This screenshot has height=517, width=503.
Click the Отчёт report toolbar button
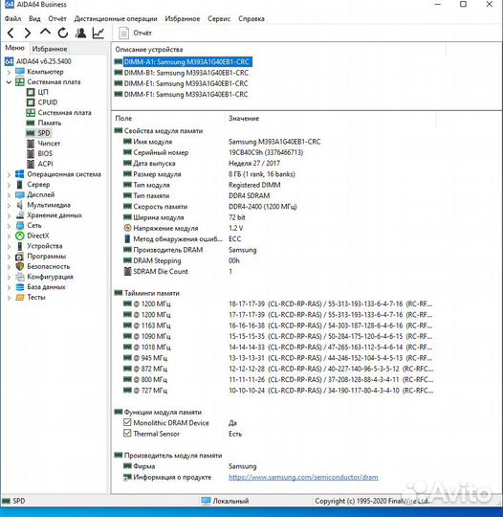tap(135, 33)
